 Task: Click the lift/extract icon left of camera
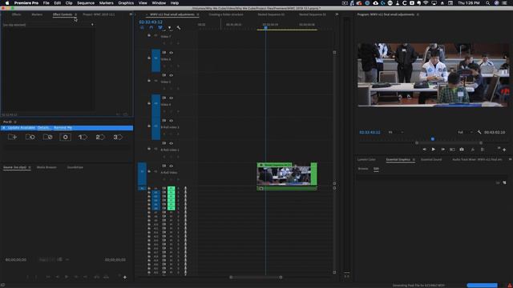[452, 150]
